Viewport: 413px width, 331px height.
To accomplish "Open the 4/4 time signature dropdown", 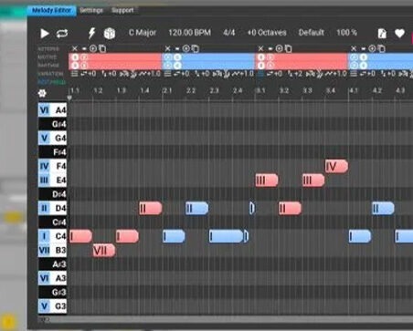I will (x=229, y=33).
